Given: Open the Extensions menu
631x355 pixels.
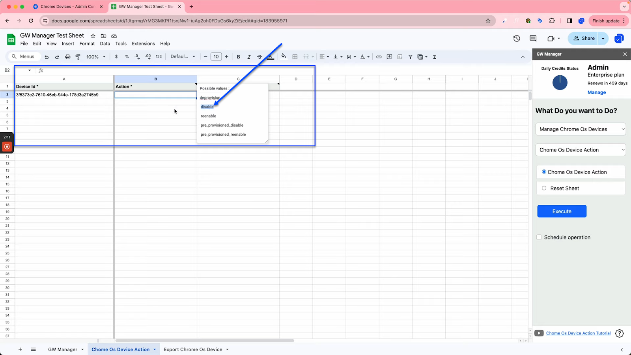Looking at the screenshot, I should (x=143, y=44).
